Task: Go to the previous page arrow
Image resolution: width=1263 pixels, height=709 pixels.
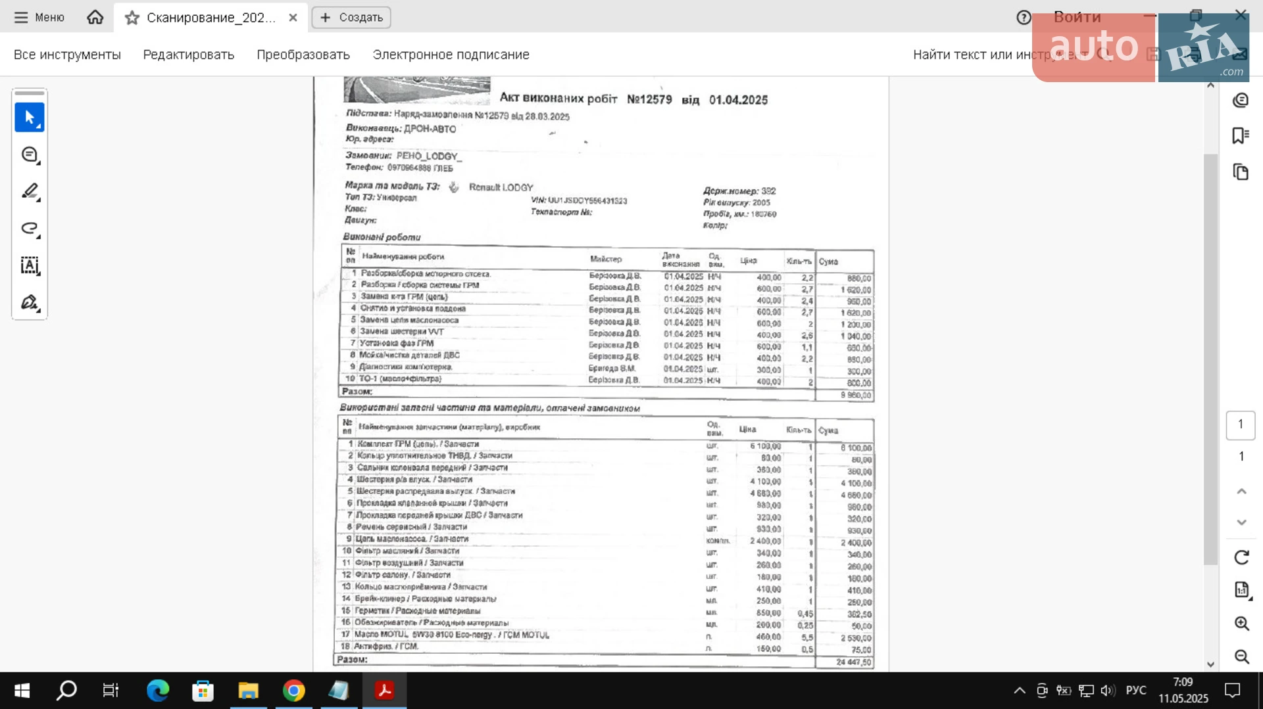Action: (1241, 492)
